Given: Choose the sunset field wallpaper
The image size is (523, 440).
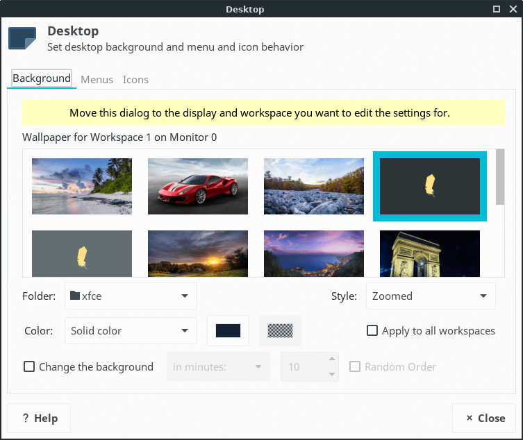Looking at the screenshot, I should (x=198, y=254).
